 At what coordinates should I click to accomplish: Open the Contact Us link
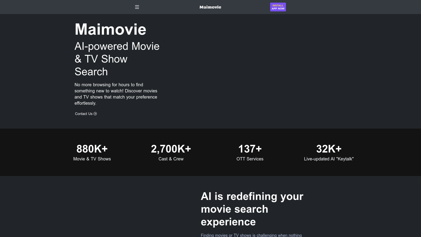83,114
